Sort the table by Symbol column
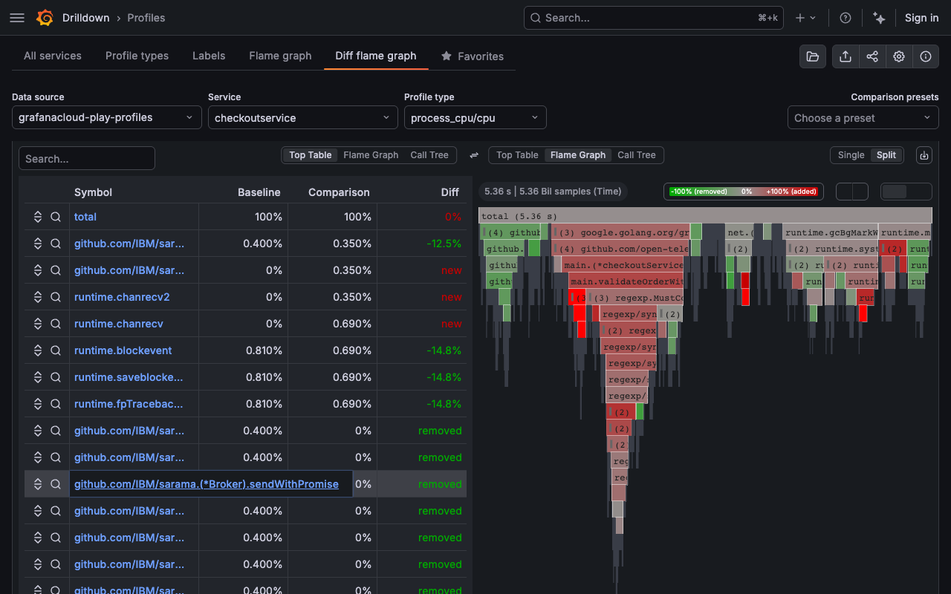 93,192
